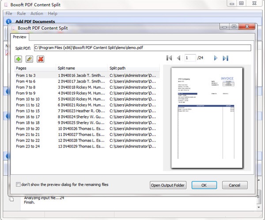
Task: Select the row From 18 to 18
Action: [87, 123]
